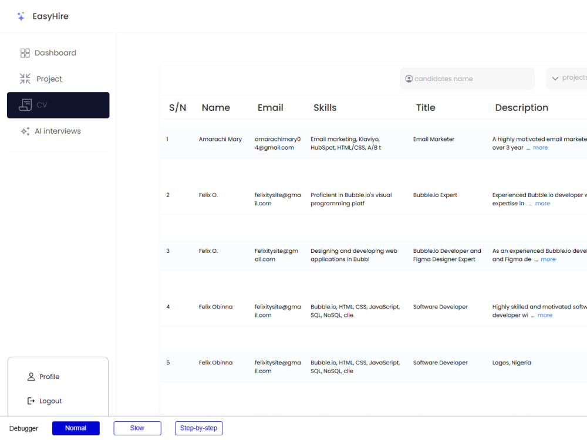
Task: Click Bubble.io Developer and Figma Designer title
Action: click(447, 255)
